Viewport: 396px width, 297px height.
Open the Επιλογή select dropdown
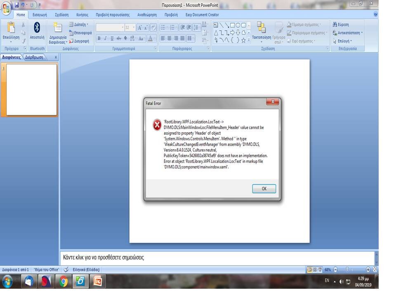coord(342,41)
